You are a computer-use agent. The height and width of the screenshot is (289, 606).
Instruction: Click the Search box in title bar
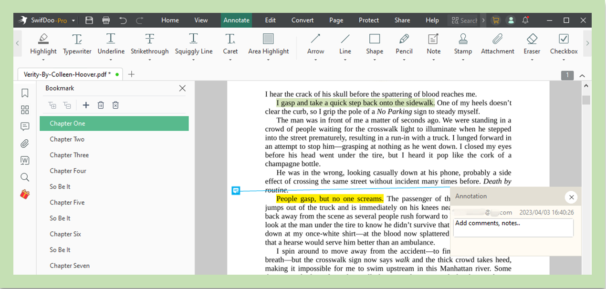click(463, 21)
